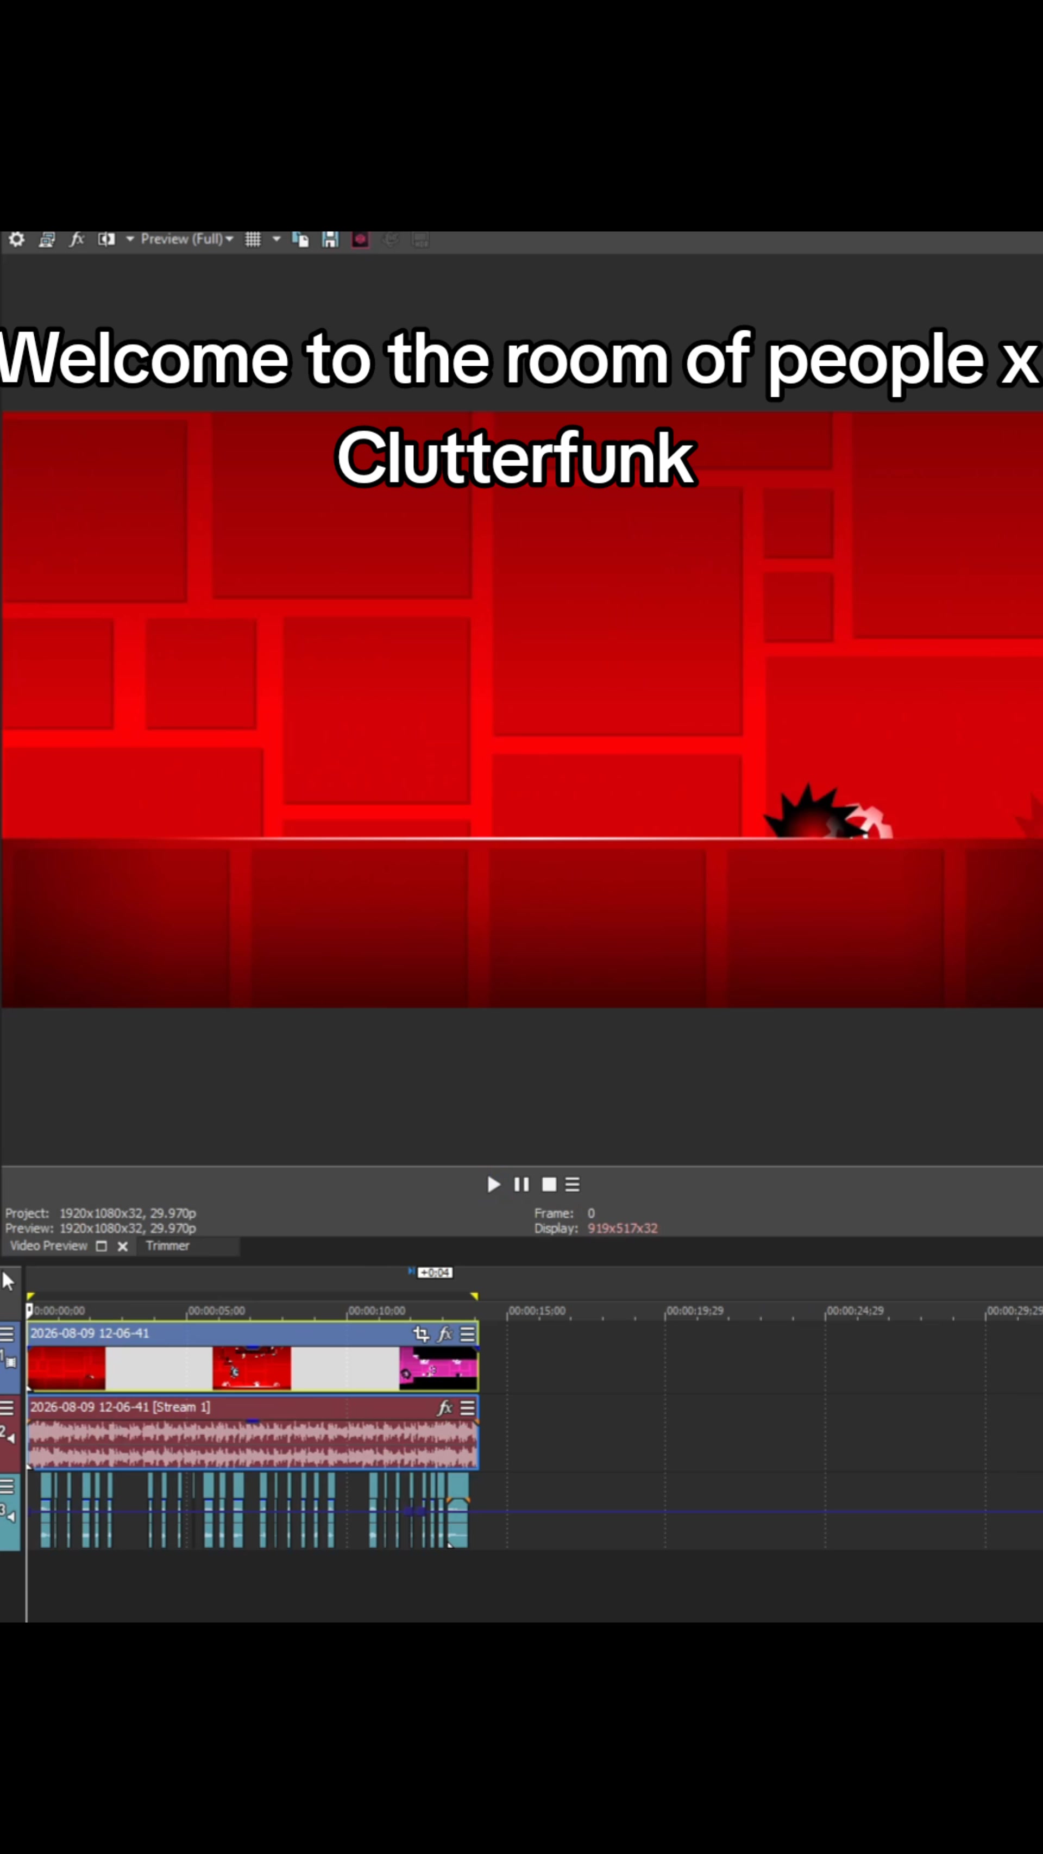Click the pink last thumbnail of video event
Image resolution: width=1043 pixels, height=1854 pixels.
click(x=438, y=1368)
